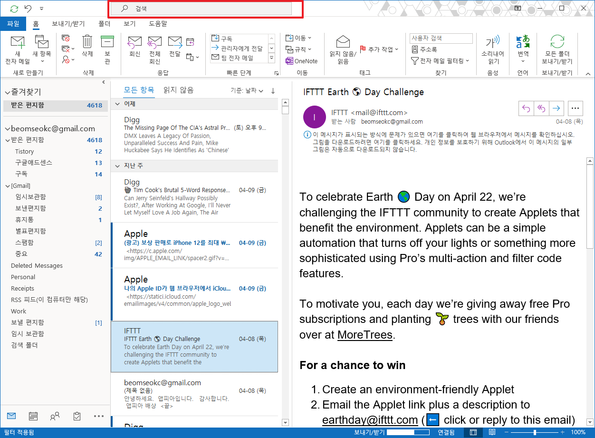The image size is (595, 438).
Task: Switch to the 보기 ribbon tab
Action: click(x=130, y=23)
